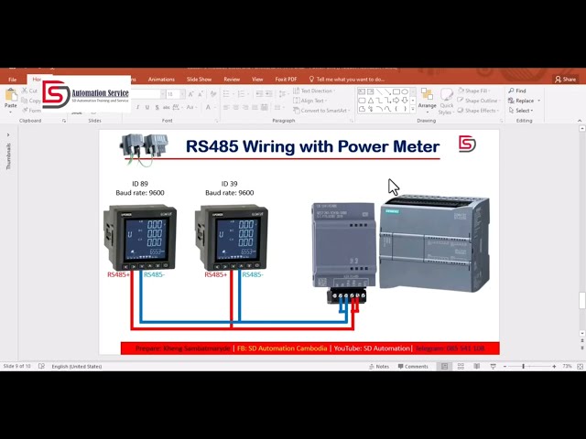Screen dimensions: 586x439
Task: Select the Oval shape in gallery
Action: (x=405, y=91)
